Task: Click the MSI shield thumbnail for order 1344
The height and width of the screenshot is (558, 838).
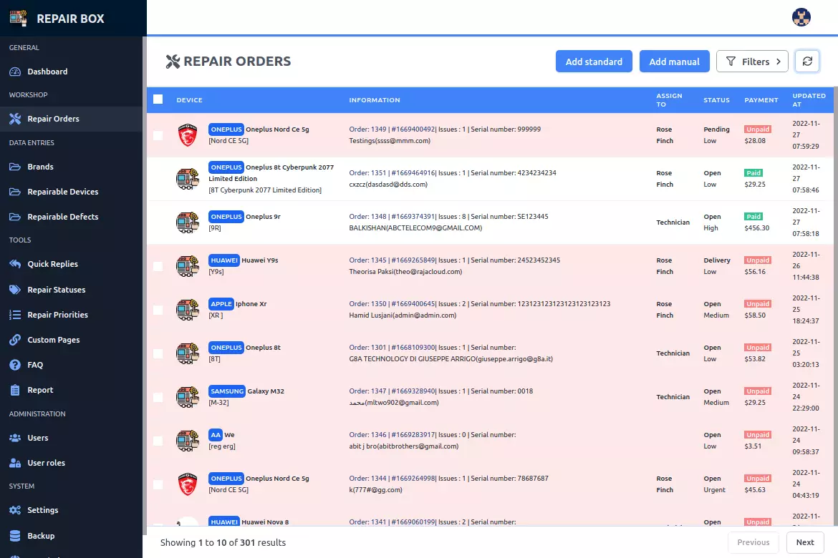Action: (188, 484)
